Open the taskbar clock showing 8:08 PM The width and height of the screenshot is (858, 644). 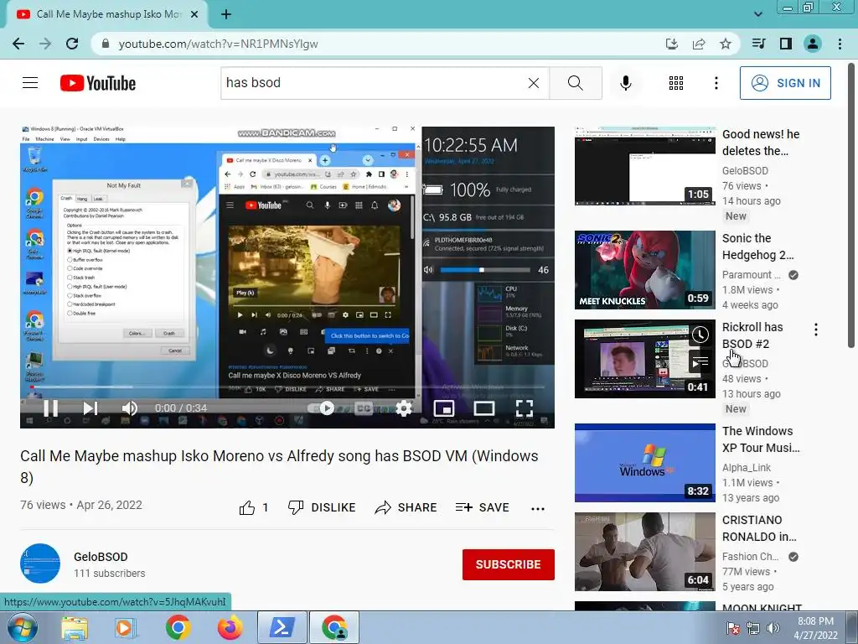(x=815, y=628)
